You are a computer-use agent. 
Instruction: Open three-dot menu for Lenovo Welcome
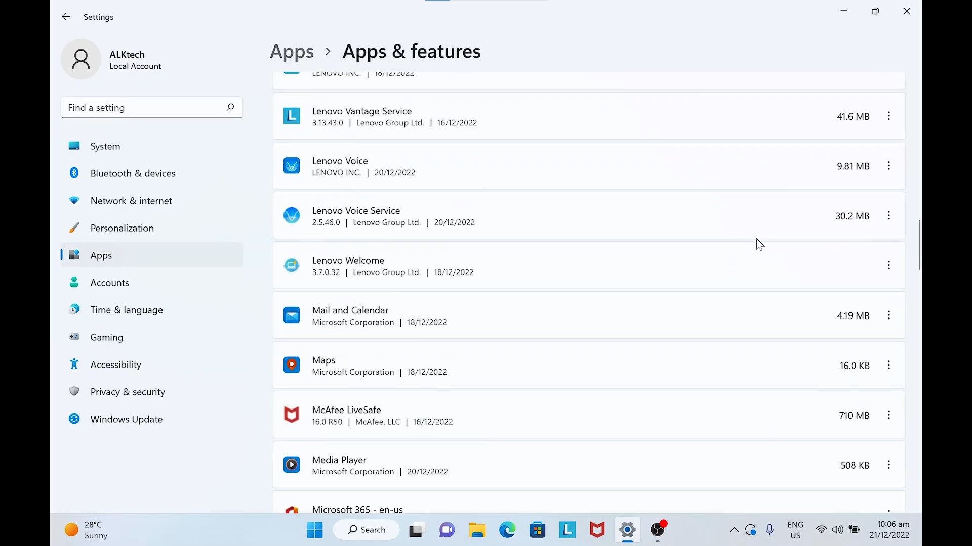(889, 265)
